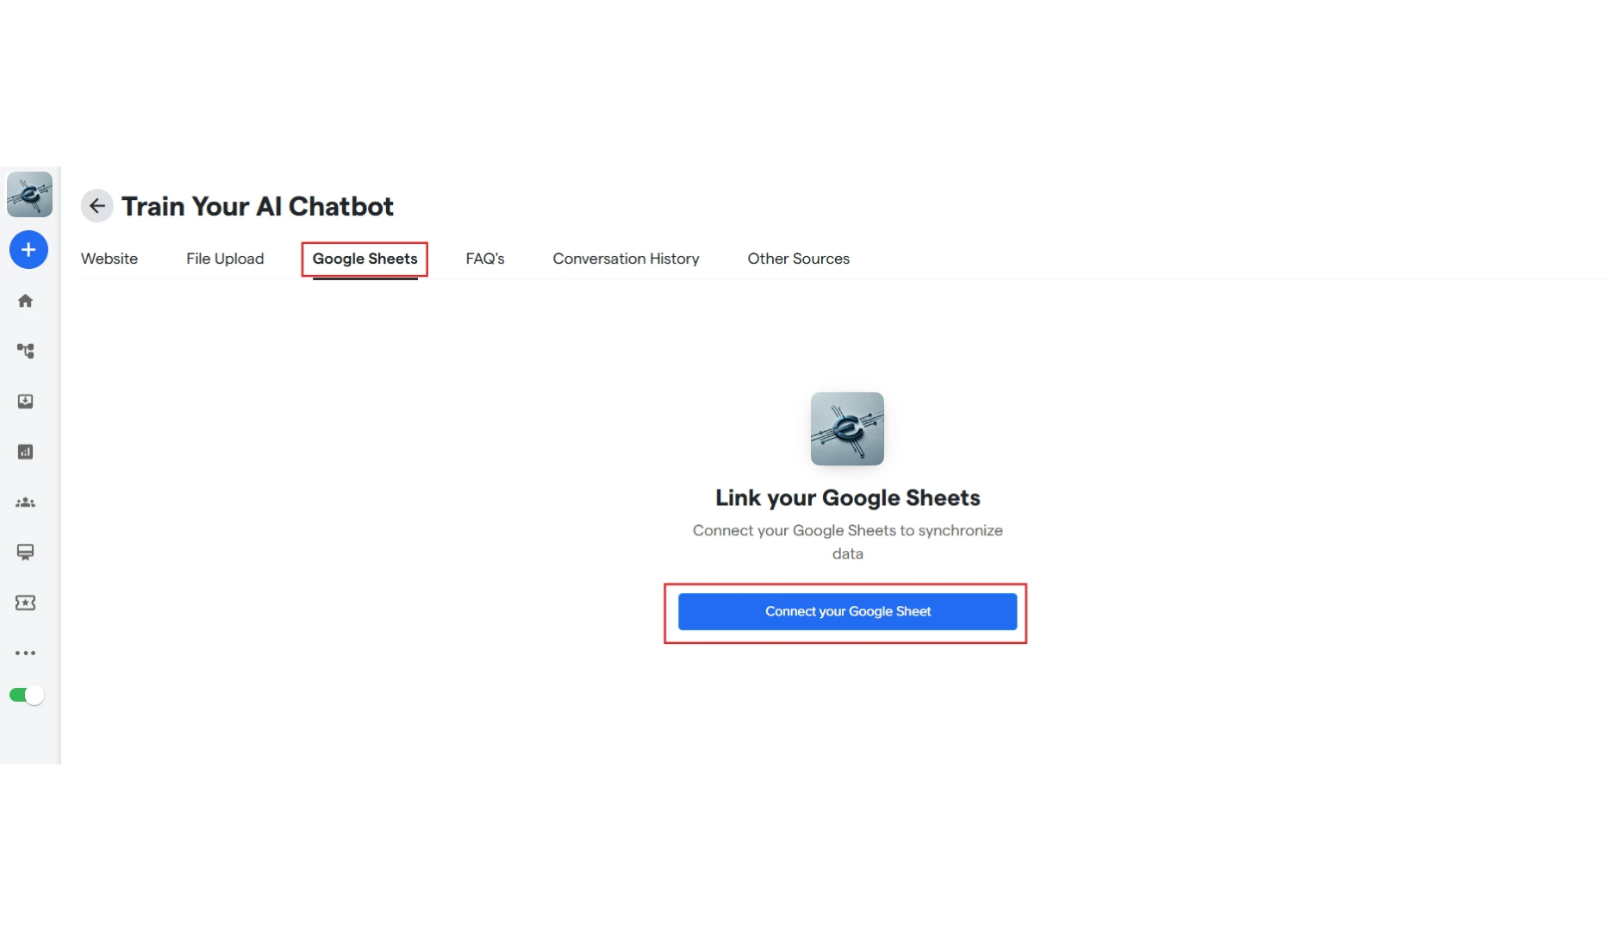Open the three-dots more menu in sidebar
The image size is (1608, 931).
[x=26, y=653]
